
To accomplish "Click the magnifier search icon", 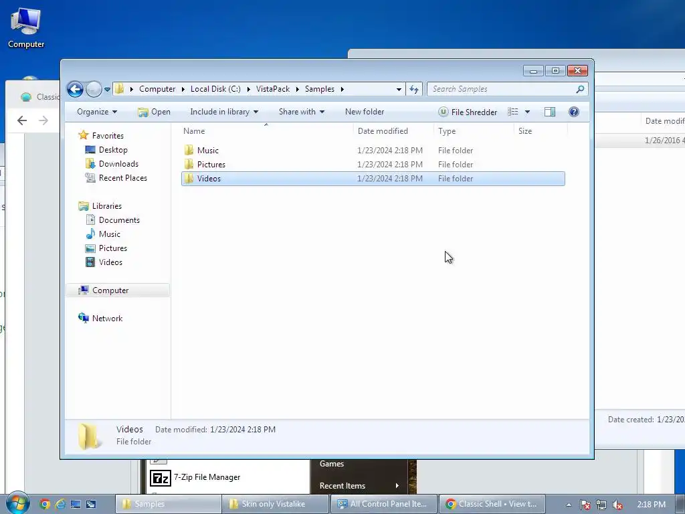I will [580, 89].
